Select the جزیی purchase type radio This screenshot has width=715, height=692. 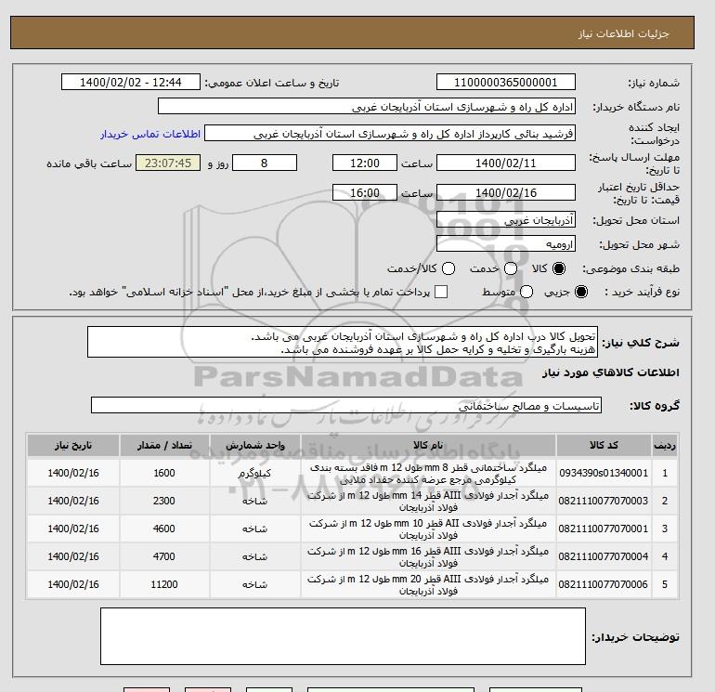click(x=581, y=292)
